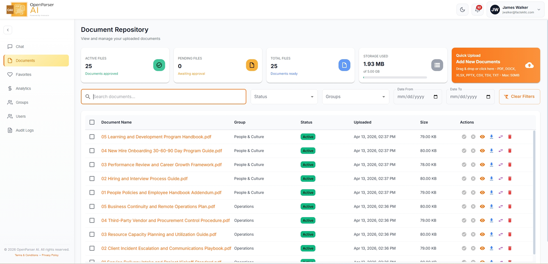Open Audit Logs in the sidebar
The image size is (548, 264).
36,130
